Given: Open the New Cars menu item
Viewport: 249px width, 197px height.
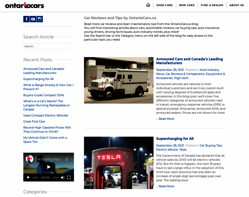Looking at the screenshot, I should (187, 5).
